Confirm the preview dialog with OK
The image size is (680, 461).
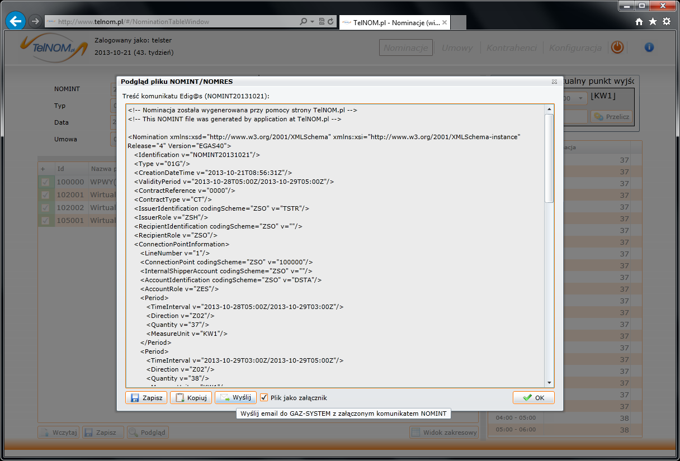click(533, 398)
